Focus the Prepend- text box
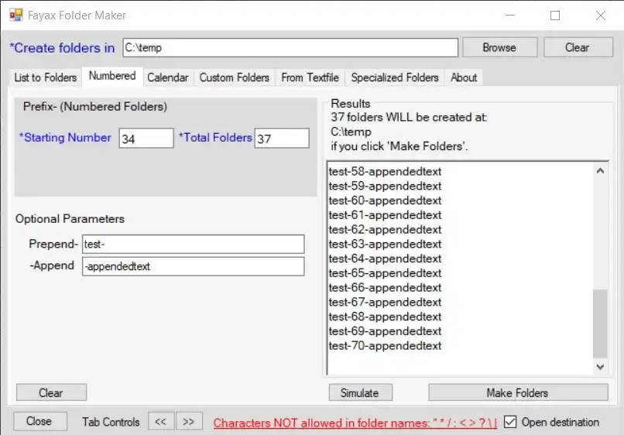This screenshot has height=435, width=624. (x=193, y=244)
